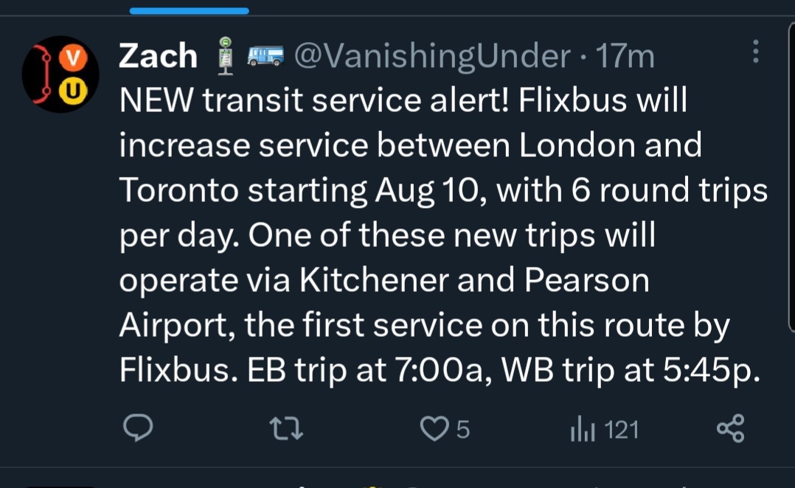This screenshot has width=795, height=488.
Task: Click the view analytics bar chart icon
Action: pos(582,429)
